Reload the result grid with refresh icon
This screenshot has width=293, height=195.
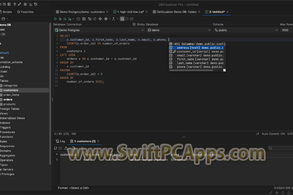pyautogui.click(x=56, y=148)
